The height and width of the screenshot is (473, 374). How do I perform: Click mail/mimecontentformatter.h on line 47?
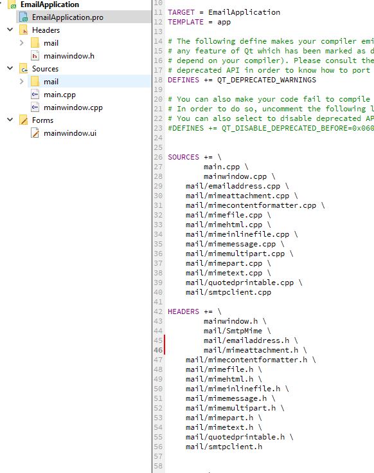pos(246,360)
